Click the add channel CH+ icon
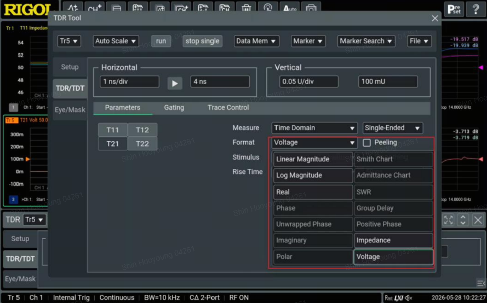The image size is (487, 303). coord(94,8)
